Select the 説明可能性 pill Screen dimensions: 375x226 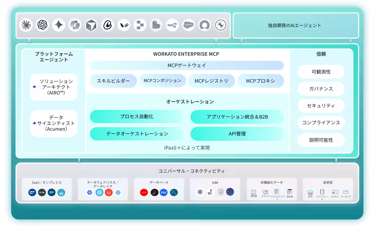[321, 140]
